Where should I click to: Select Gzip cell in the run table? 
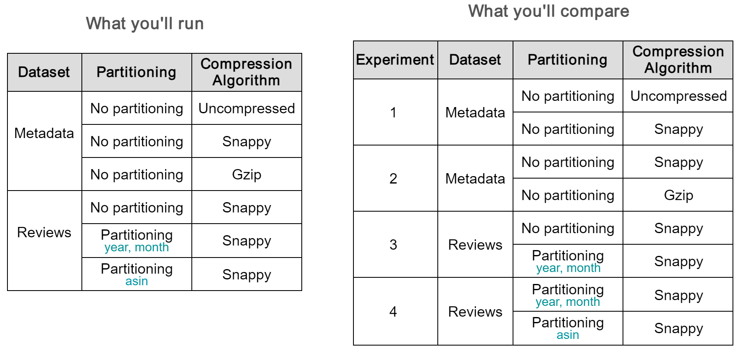click(x=246, y=174)
